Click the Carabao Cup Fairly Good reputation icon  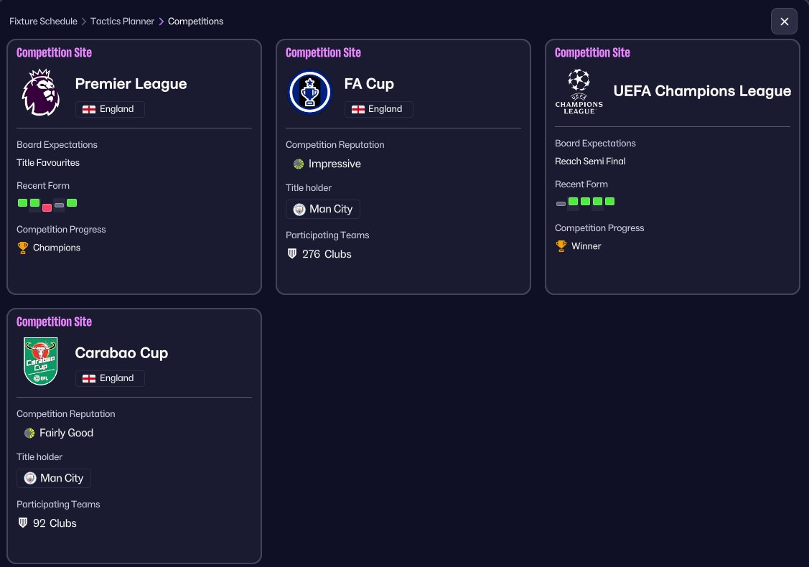29,433
